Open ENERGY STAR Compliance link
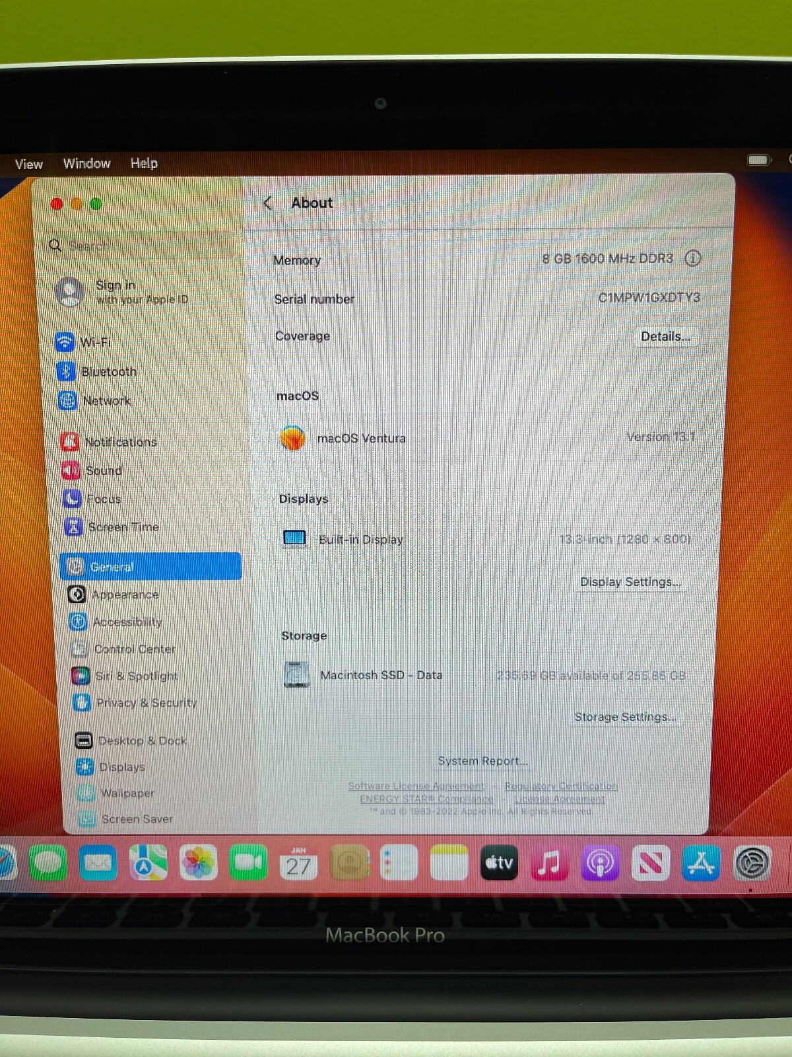792x1057 pixels. [426, 799]
